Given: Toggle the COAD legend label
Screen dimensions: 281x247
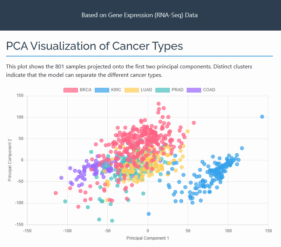Looking at the screenshot, I should [209, 90].
